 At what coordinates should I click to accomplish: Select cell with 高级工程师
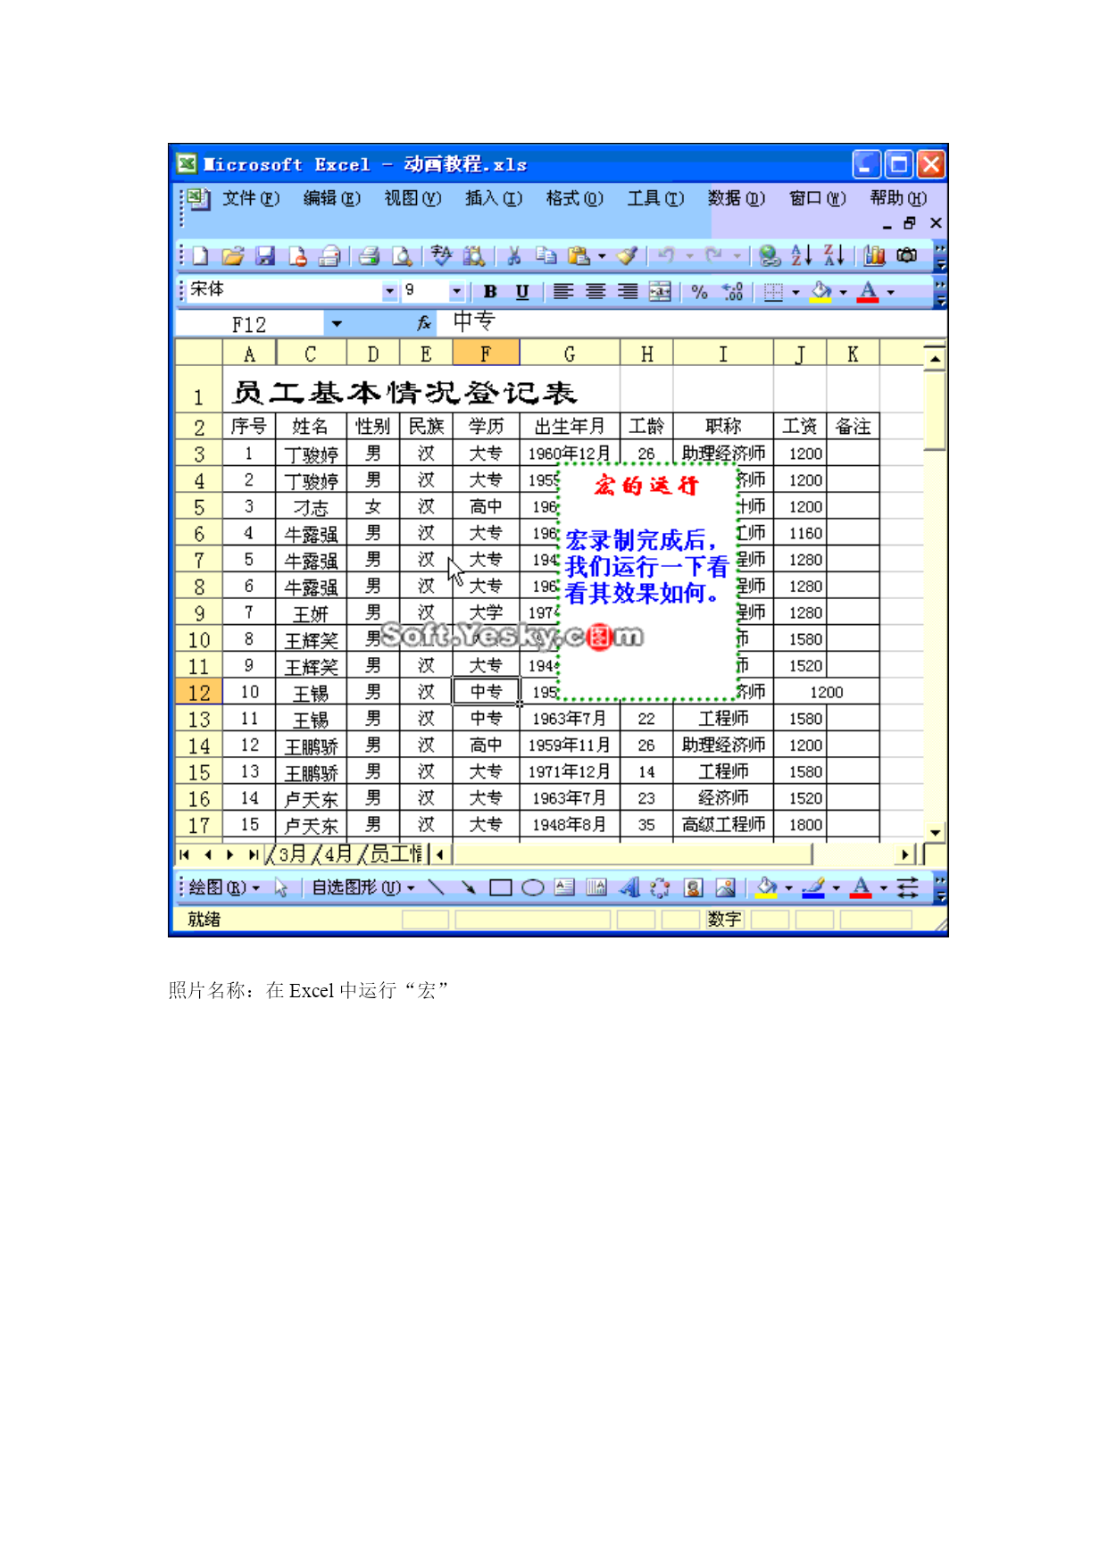click(x=723, y=824)
